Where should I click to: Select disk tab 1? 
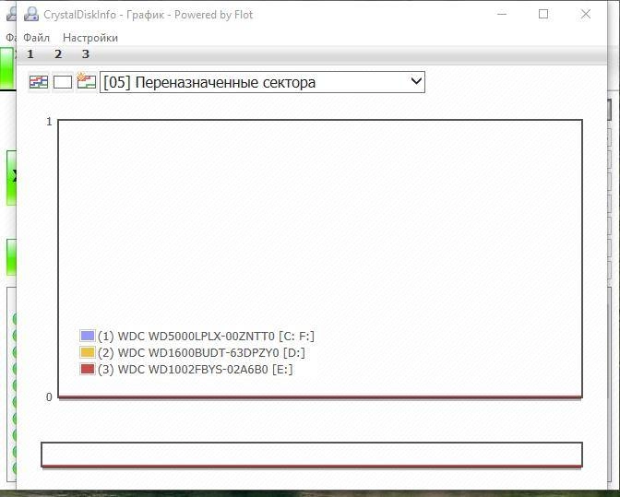(30, 54)
